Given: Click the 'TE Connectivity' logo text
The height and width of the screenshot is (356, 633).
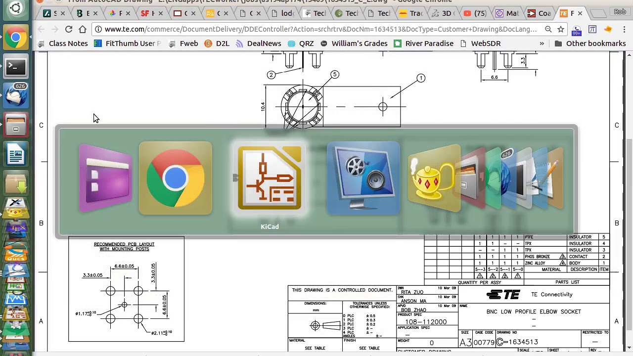Looking at the screenshot, I should [551, 295].
